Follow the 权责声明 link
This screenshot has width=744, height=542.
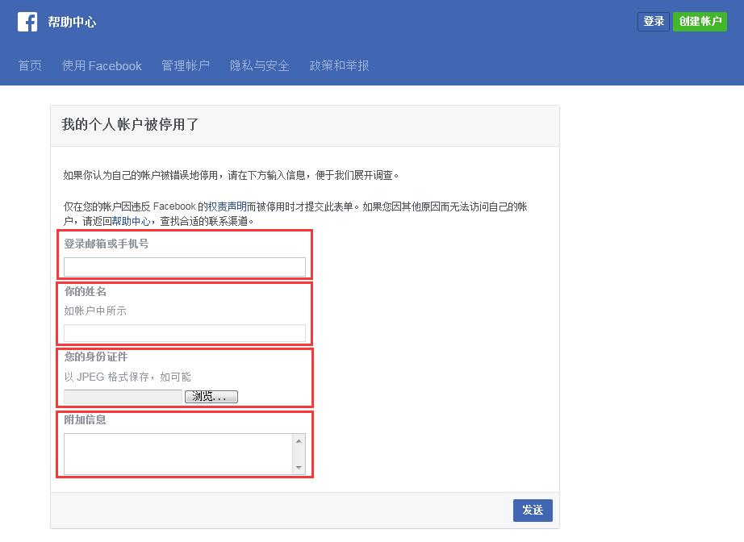click(227, 206)
